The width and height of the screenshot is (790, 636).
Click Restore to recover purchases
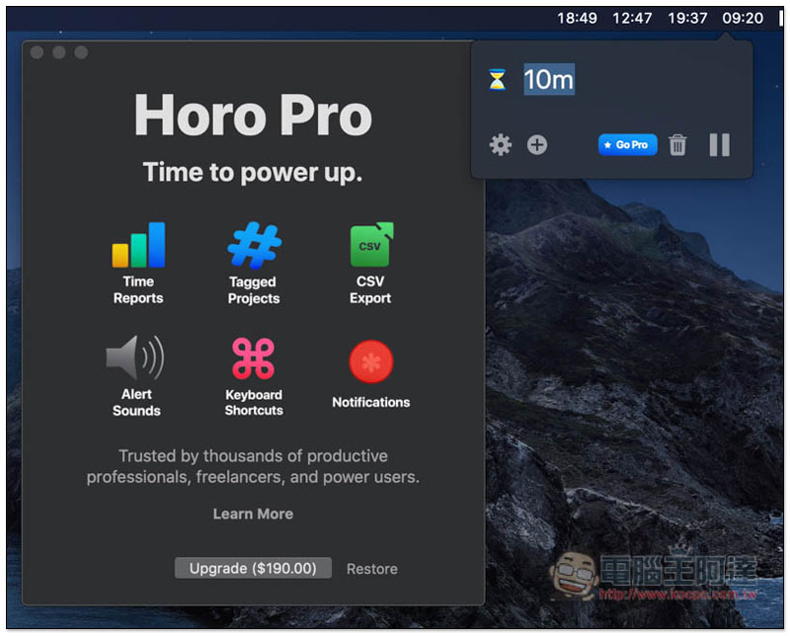(x=372, y=569)
